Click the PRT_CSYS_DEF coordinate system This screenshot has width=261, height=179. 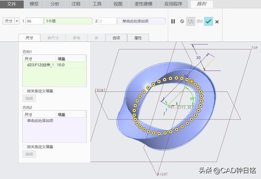point(180,107)
